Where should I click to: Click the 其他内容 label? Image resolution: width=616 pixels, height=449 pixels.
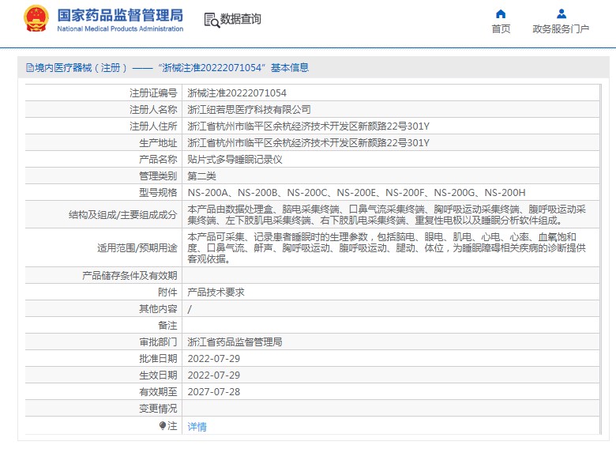pos(158,309)
